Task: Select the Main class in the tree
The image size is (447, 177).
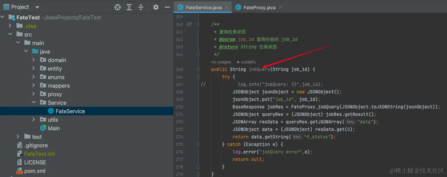Action: coord(54,128)
